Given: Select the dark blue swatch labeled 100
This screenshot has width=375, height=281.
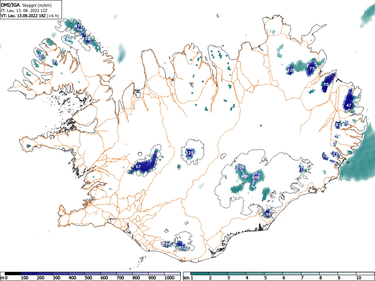Looking at the screenshot, I should pos(29,274).
